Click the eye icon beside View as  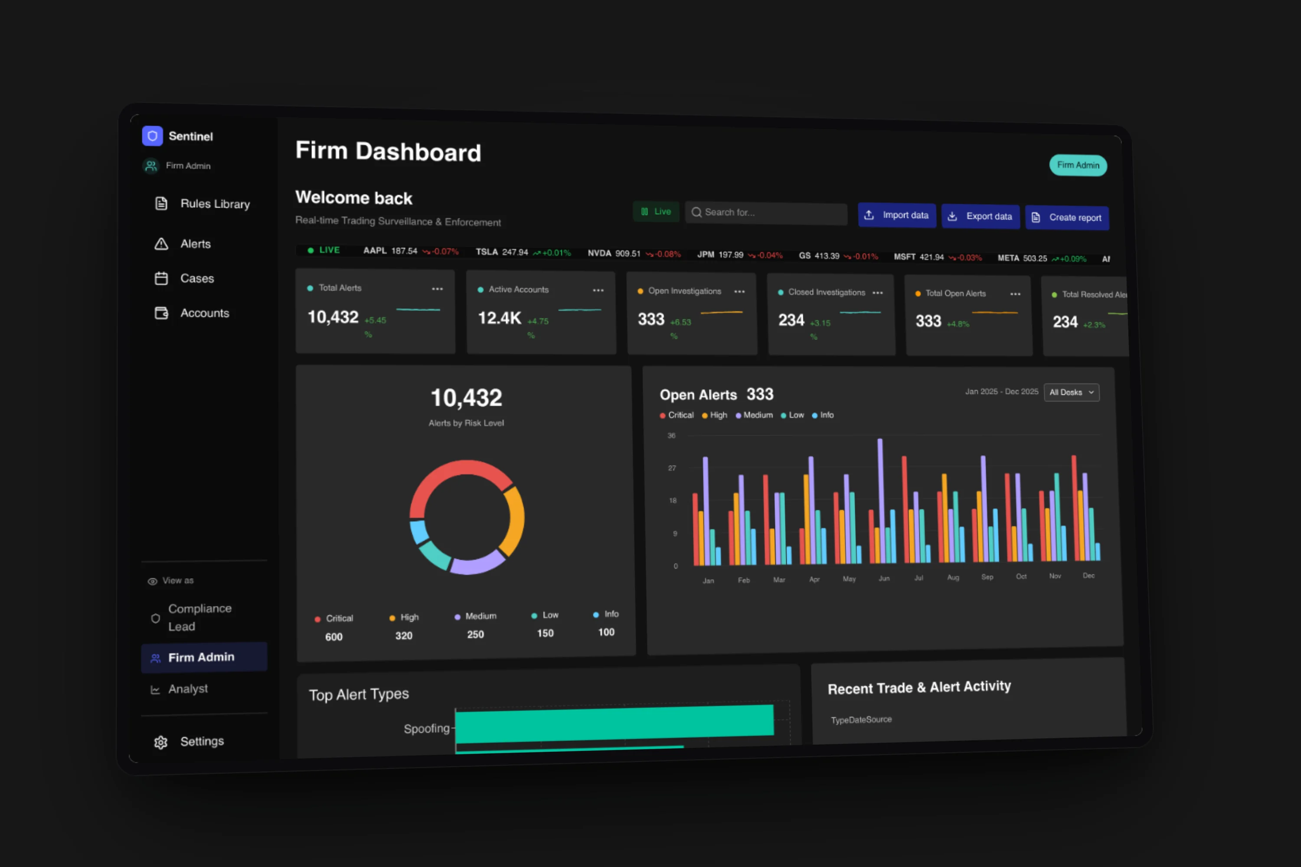152,581
